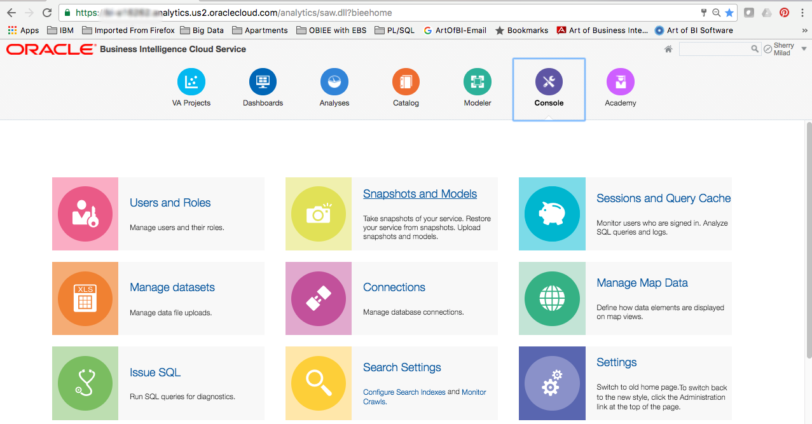812x424 pixels.
Task: Open the OBIEE with EBS bookmarks folder
Action: click(331, 30)
